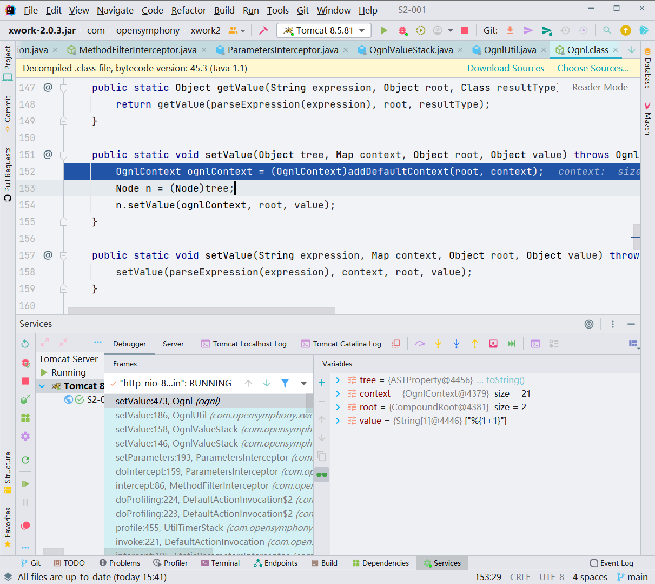Click the Debug bug icon in top toolbar
Viewport: 655px width, 584px height.
[402, 30]
